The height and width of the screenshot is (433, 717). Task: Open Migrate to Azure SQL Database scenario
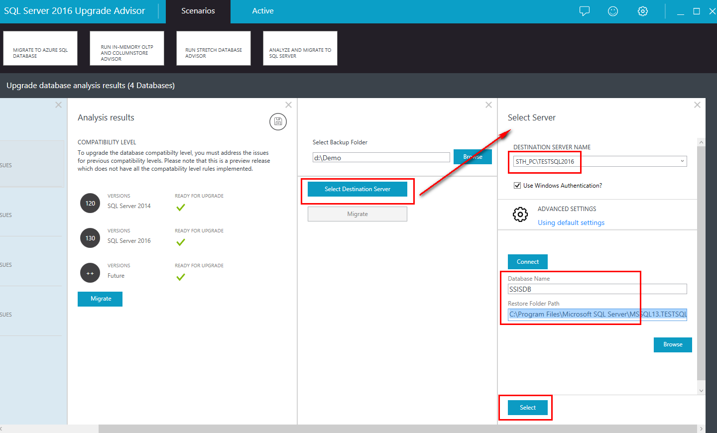tap(40, 48)
